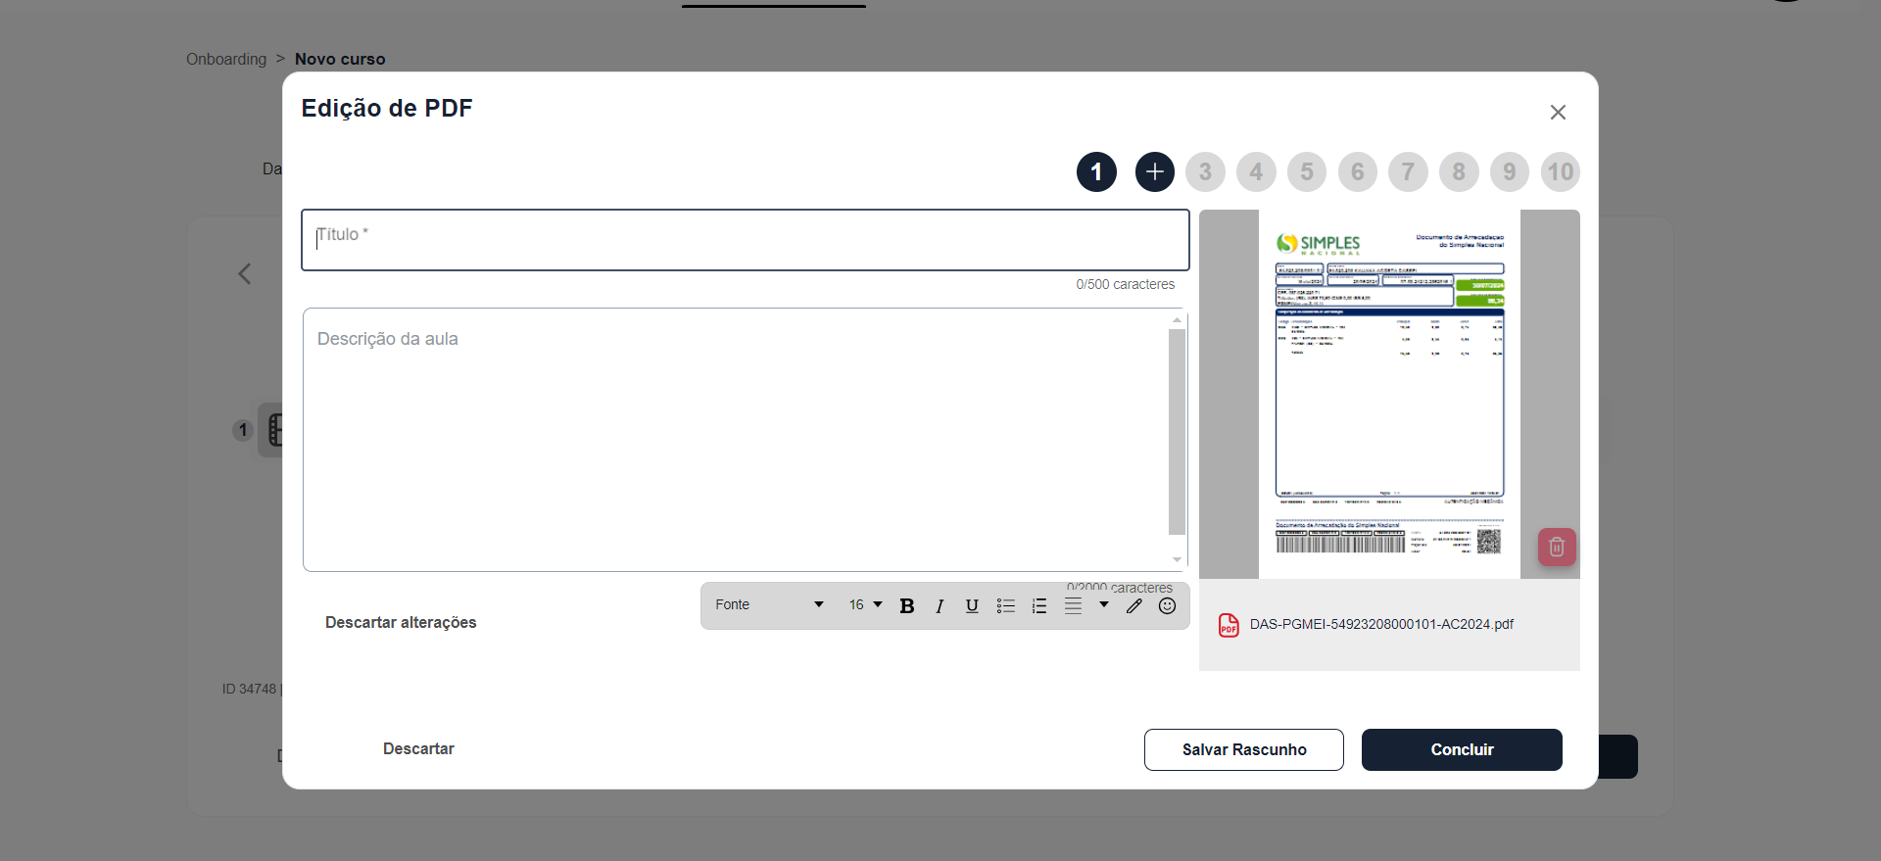This screenshot has width=1881, height=861.
Task: Go to step 4 in the stepper
Action: coord(1256,172)
